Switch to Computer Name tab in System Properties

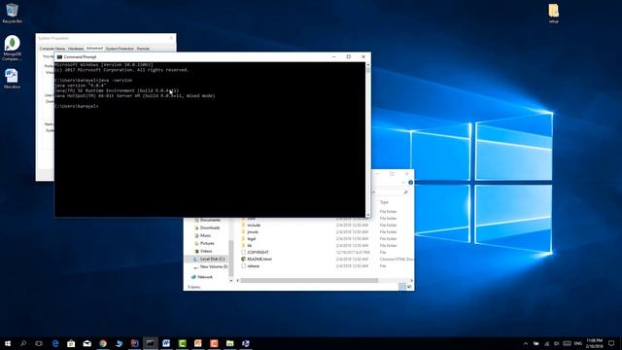(x=52, y=49)
